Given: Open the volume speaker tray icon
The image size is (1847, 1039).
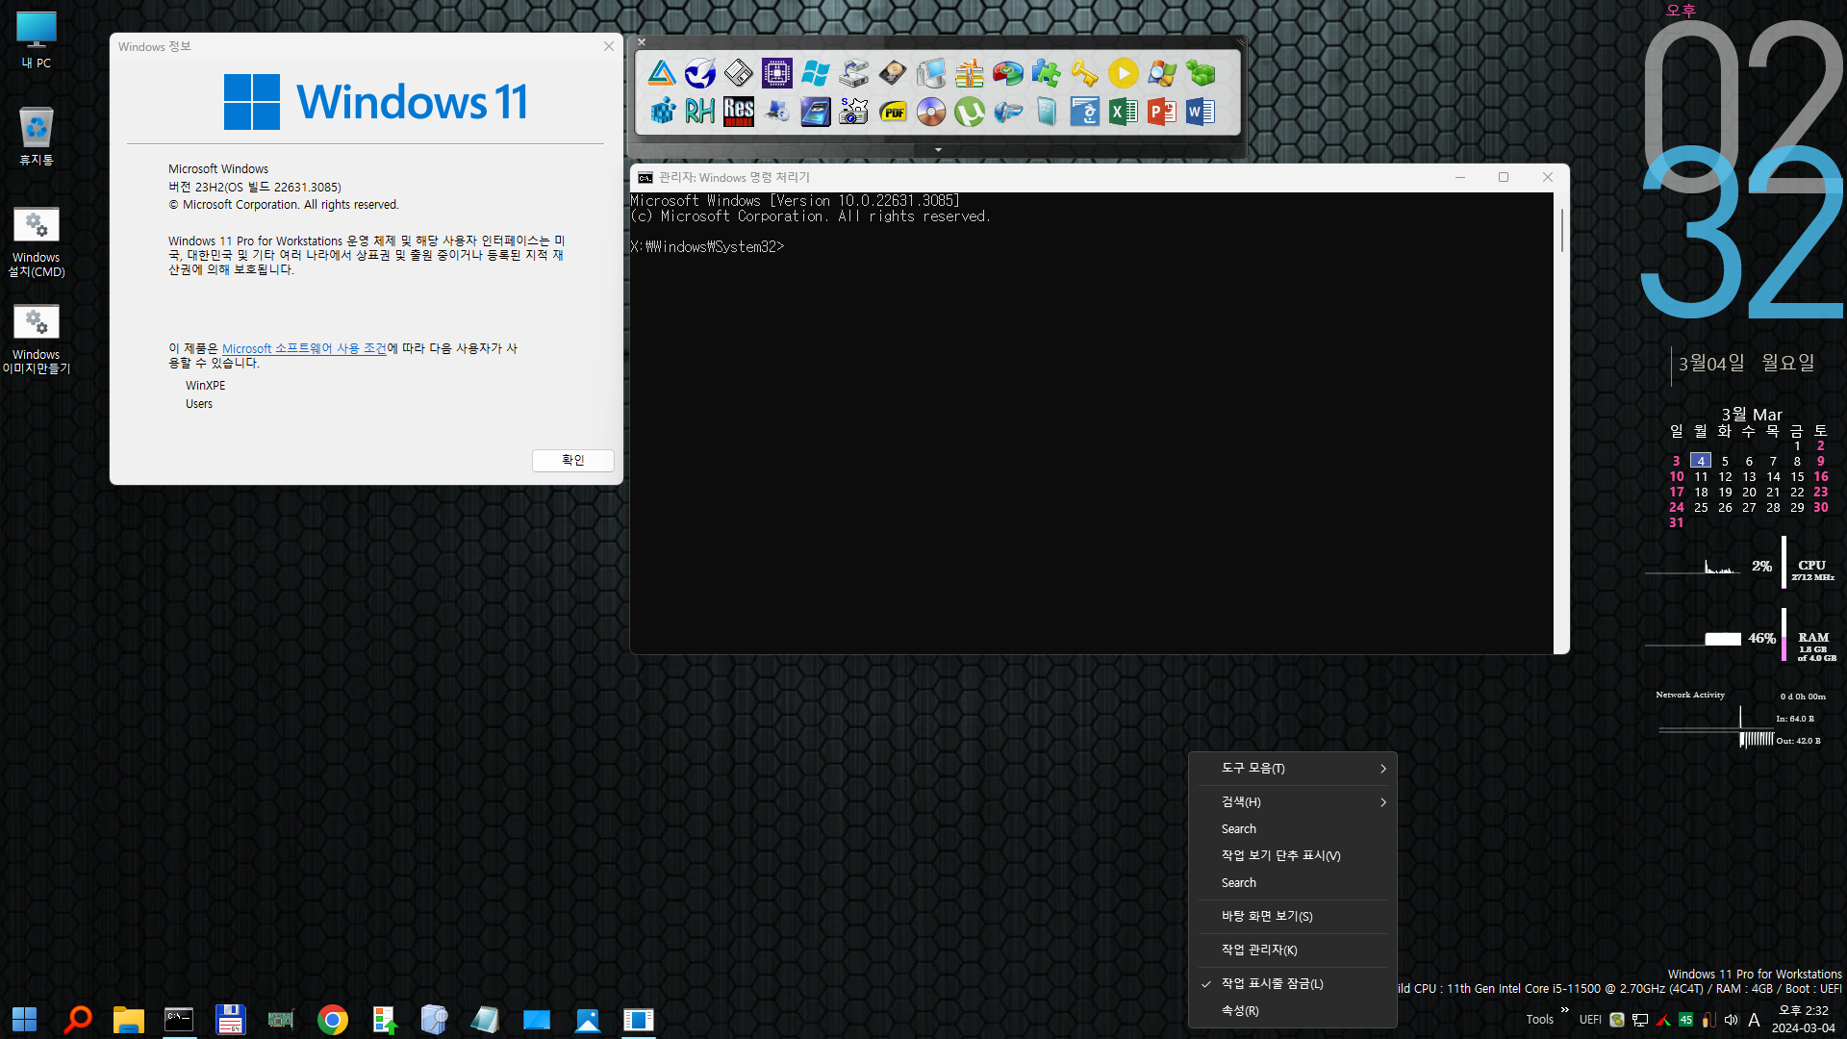Looking at the screenshot, I should pos(1732,1020).
